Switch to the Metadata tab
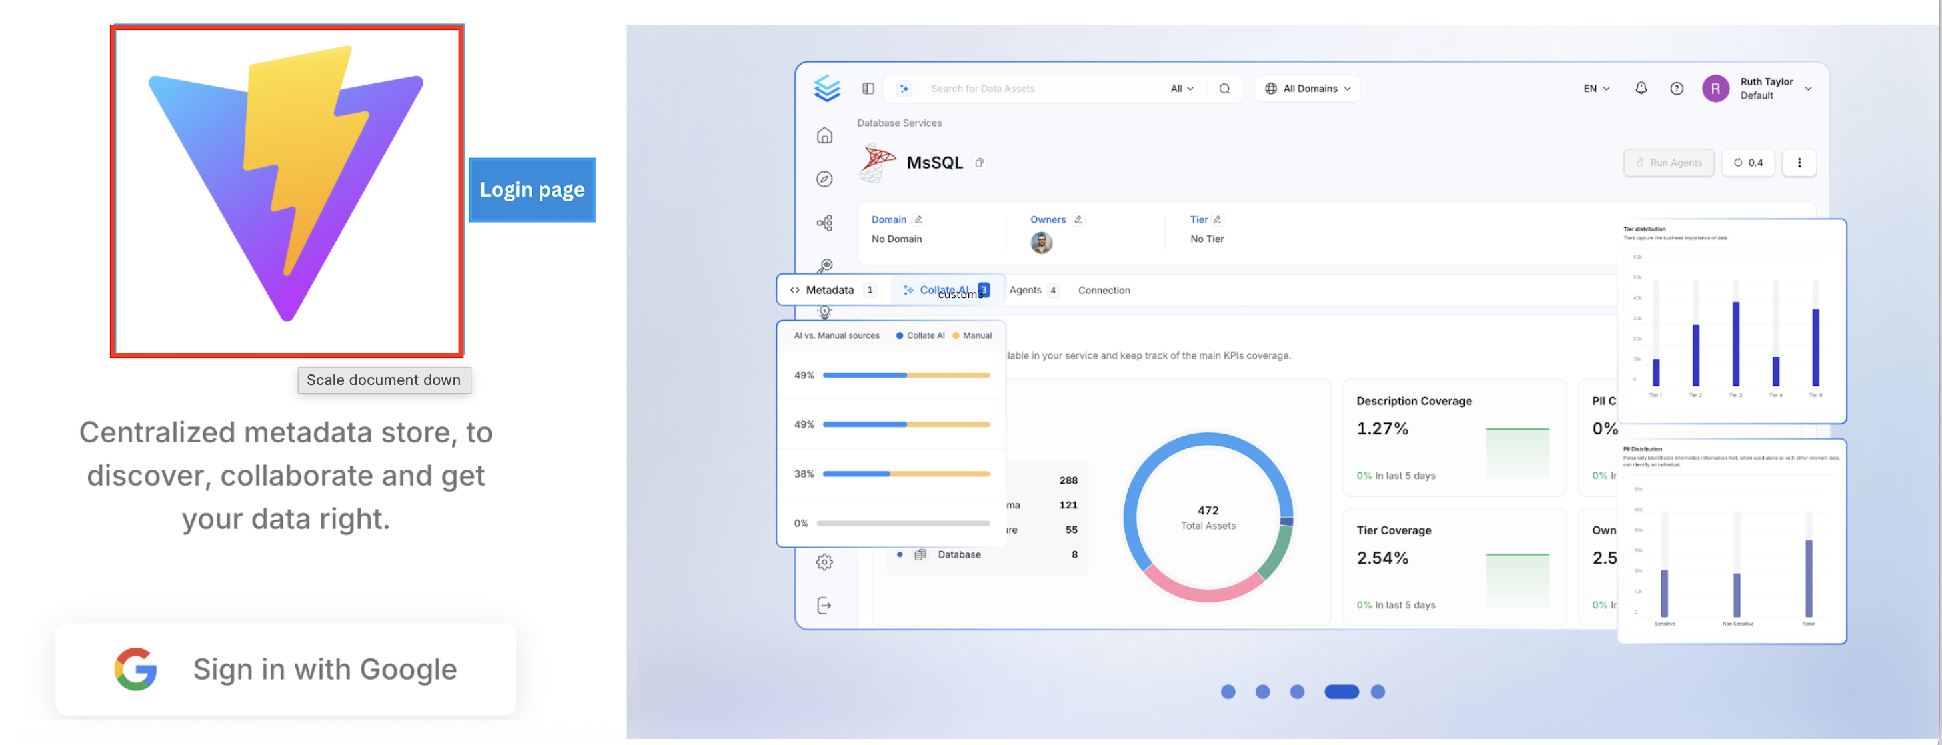This screenshot has width=1942, height=745. click(x=833, y=290)
